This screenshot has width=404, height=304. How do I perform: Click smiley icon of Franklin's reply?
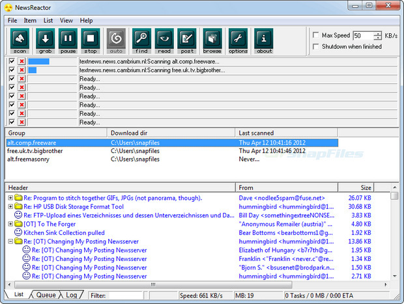[26, 258]
